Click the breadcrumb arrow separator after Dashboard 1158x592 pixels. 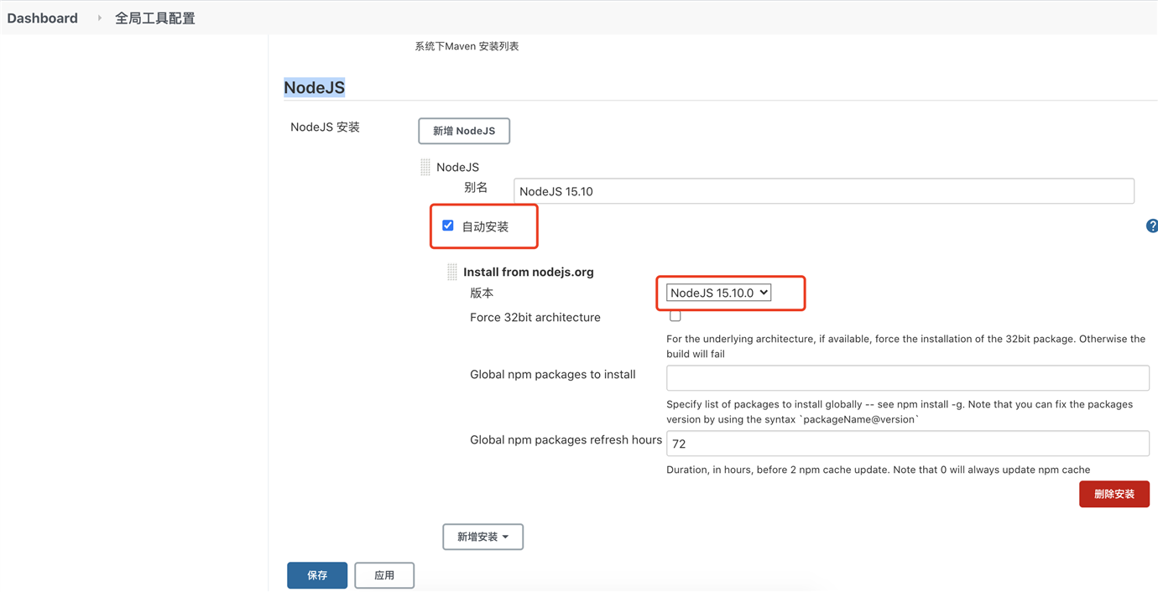pyautogui.click(x=99, y=18)
